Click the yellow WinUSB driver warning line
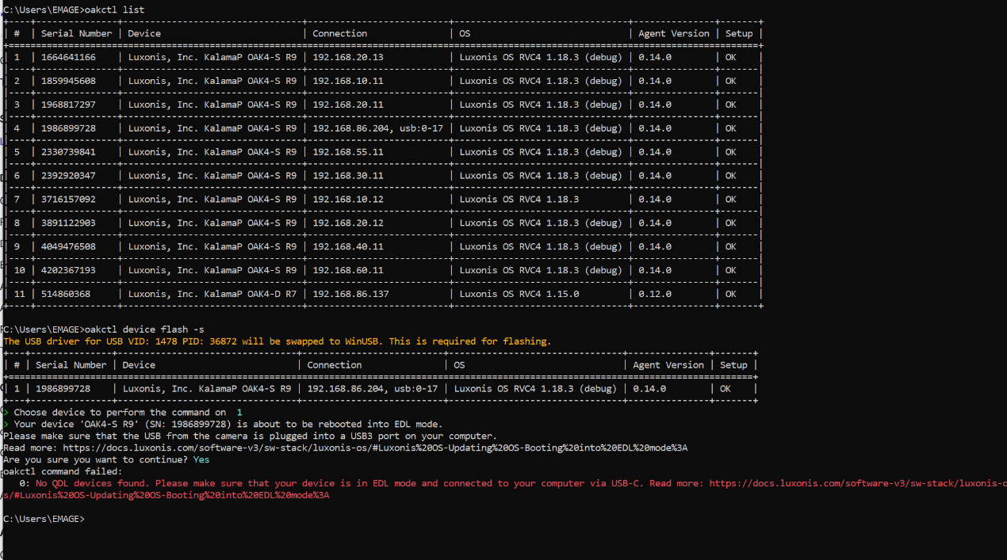Screen dimensions: 1007x560 click(x=277, y=341)
